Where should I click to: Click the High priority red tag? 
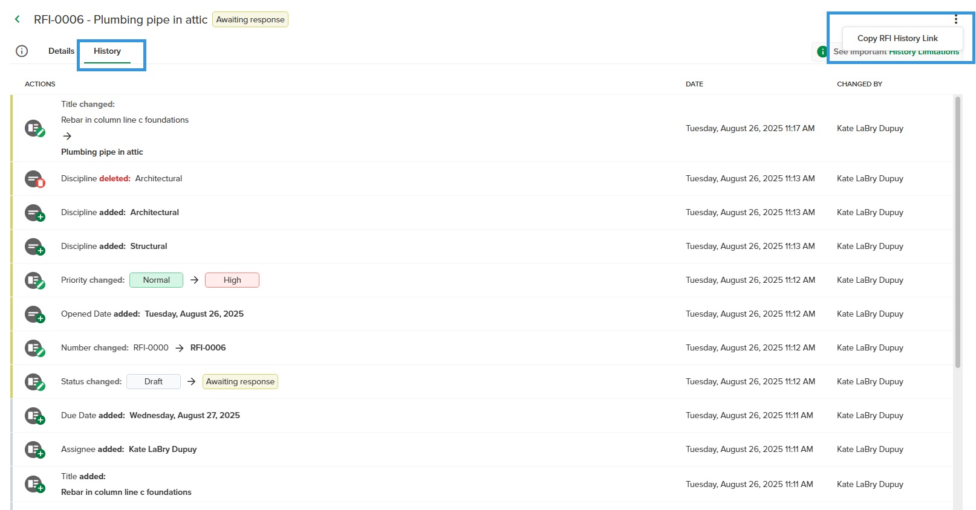tap(232, 280)
